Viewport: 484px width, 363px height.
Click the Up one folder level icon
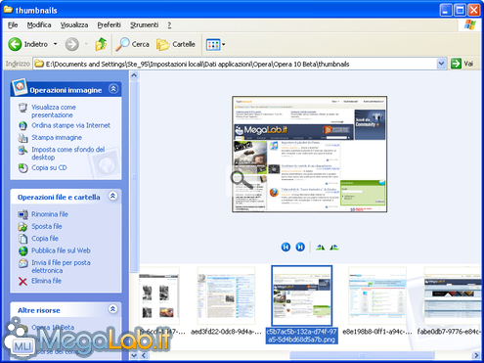point(101,44)
